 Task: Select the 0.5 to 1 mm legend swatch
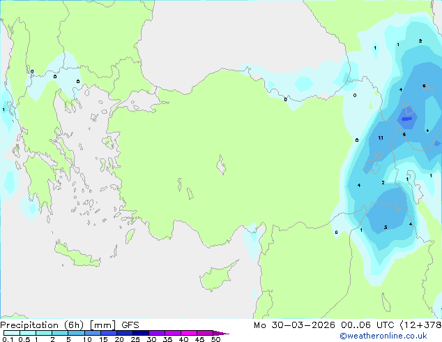[28, 333]
